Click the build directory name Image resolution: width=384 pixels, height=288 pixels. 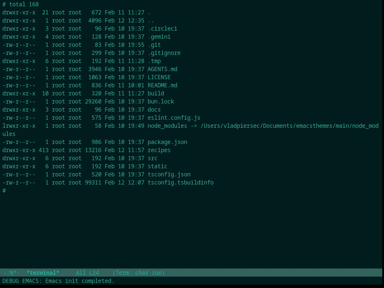click(156, 93)
